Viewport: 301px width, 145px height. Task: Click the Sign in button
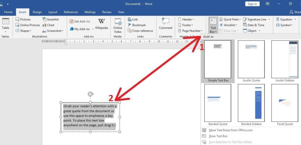(x=252, y=4)
